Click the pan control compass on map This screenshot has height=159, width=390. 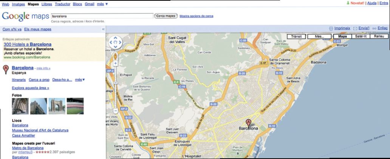116,43
